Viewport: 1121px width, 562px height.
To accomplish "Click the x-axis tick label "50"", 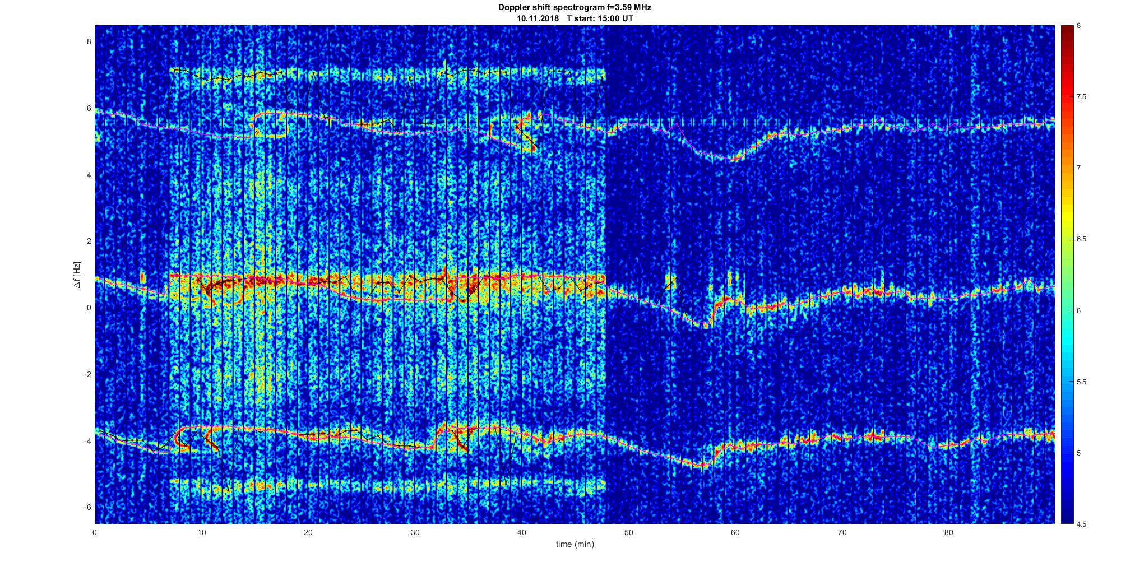I will [628, 532].
